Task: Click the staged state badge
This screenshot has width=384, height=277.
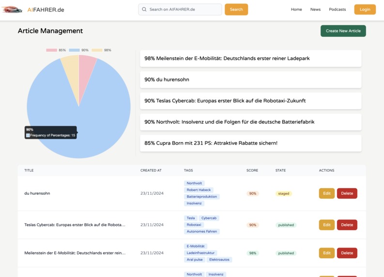Action: 284,194
